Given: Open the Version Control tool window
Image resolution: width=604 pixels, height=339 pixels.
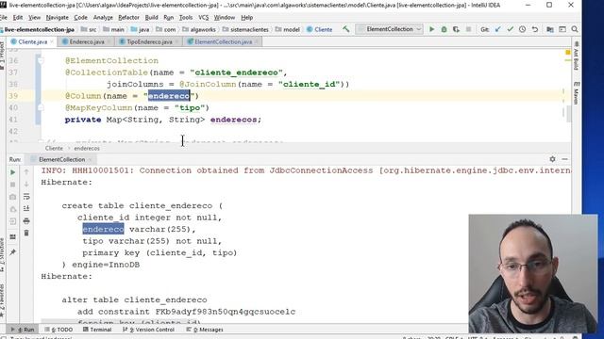Looking at the screenshot, I should [x=148, y=330].
